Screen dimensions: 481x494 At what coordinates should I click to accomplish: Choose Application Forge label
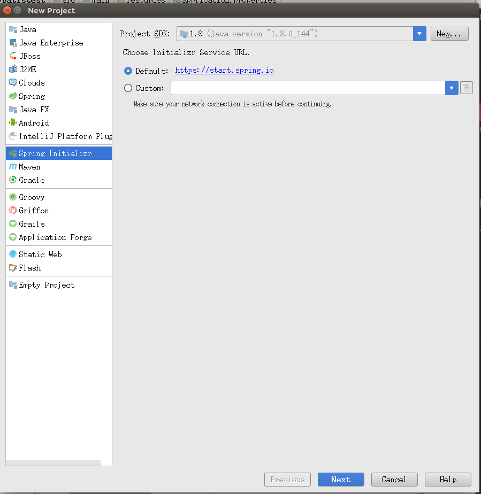(56, 237)
